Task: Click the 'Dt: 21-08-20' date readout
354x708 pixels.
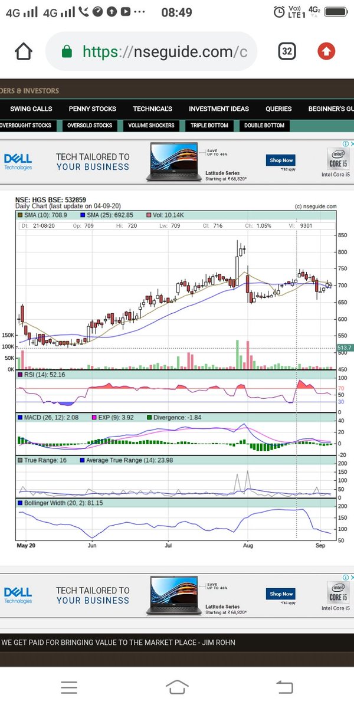Action: tap(39, 225)
